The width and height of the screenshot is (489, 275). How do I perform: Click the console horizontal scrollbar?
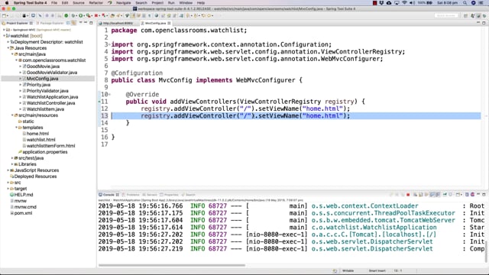172,265
